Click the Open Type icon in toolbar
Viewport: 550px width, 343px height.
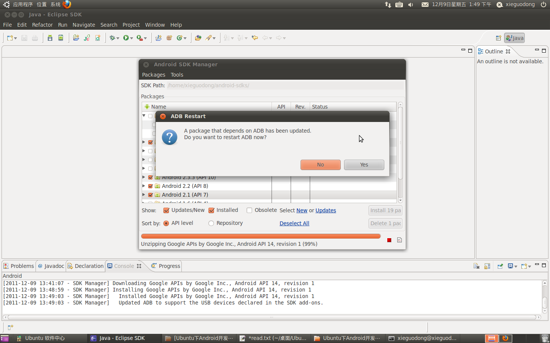coord(198,38)
